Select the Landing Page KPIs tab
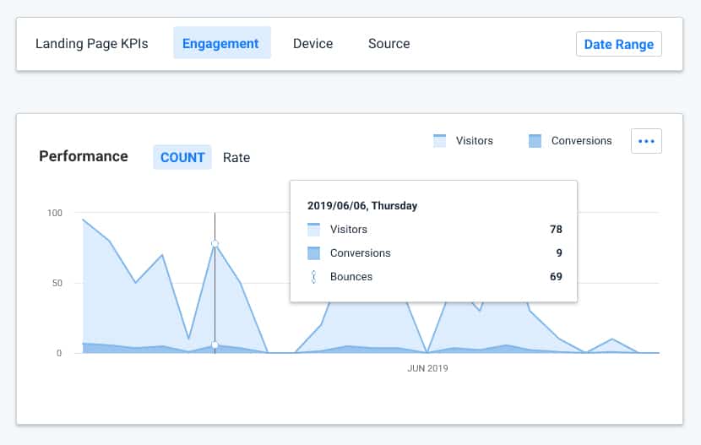The height and width of the screenshot is (445, 701). (x=91, y=43)
